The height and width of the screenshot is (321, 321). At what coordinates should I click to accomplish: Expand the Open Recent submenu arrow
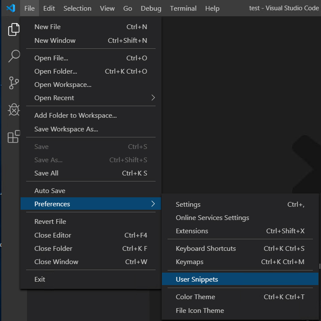pos(153,98)
